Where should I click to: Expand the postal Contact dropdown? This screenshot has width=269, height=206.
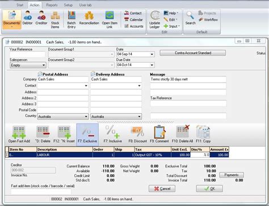point(86,86)
